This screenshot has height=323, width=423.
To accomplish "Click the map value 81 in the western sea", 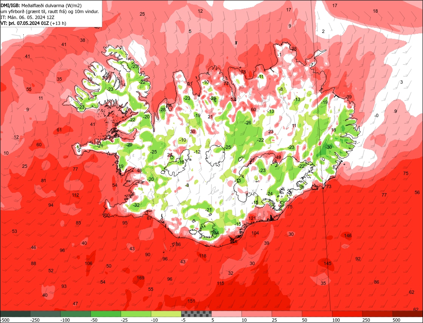I will 44,181.
